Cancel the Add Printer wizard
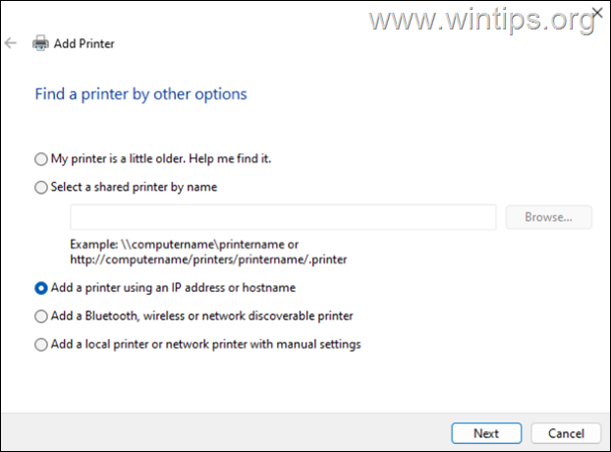Image resolution: width=611 pixels, height=452 pixels. [566, 433]
